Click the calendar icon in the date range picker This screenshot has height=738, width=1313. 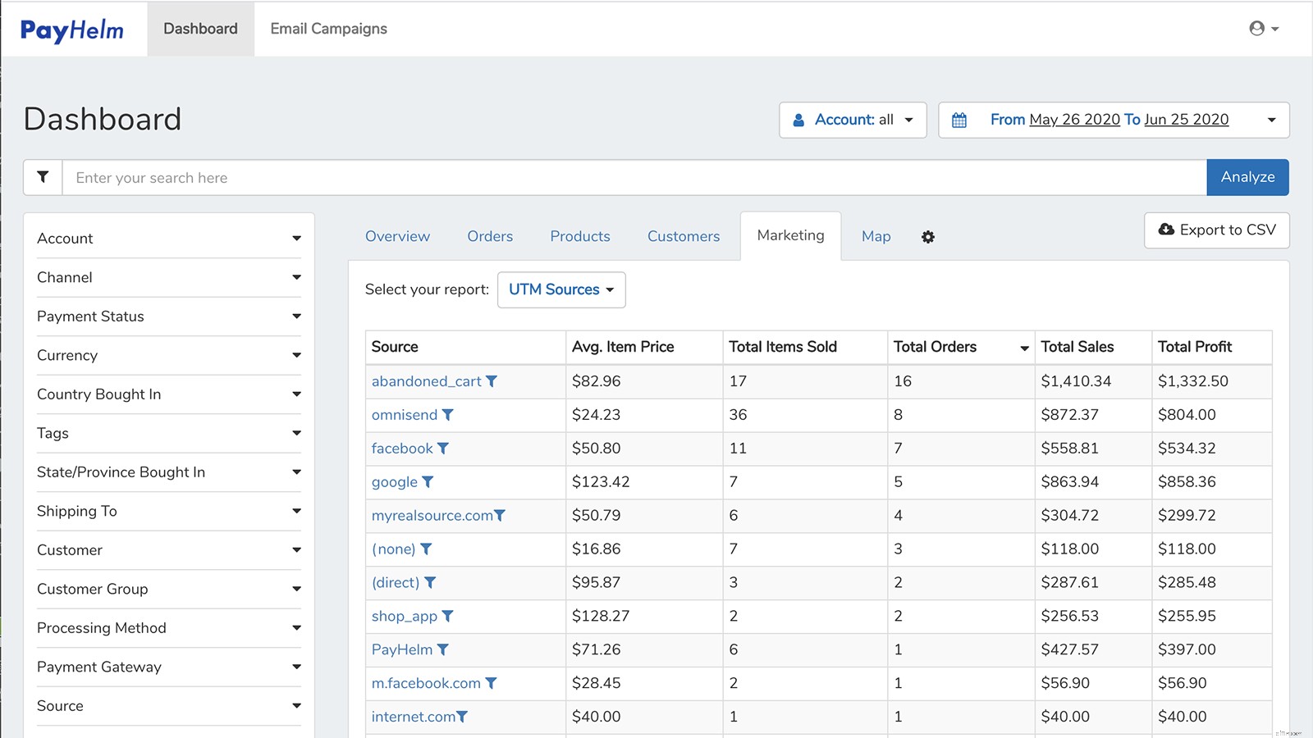point(958,120)
